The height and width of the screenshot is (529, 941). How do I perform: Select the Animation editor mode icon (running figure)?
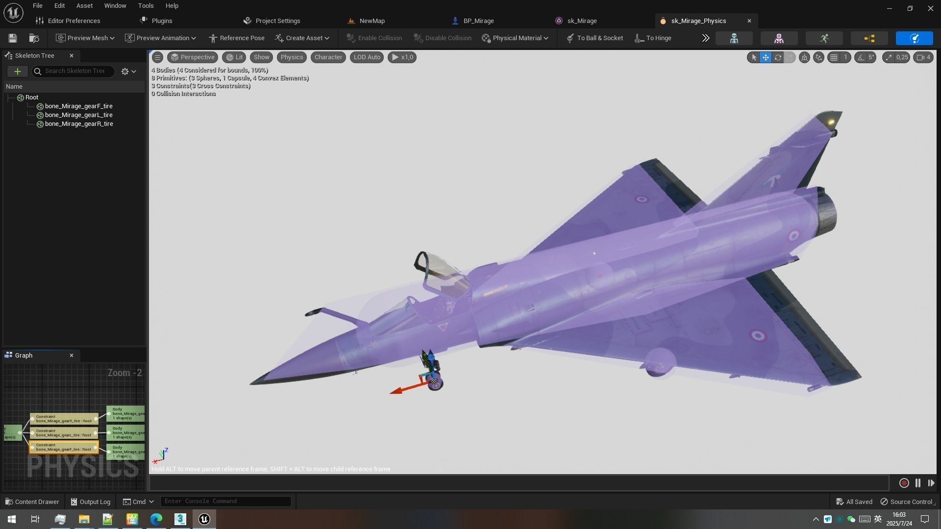click(824, 38)
